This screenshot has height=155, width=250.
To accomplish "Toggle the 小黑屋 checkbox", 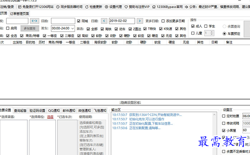I will click(x=224, y=130).
